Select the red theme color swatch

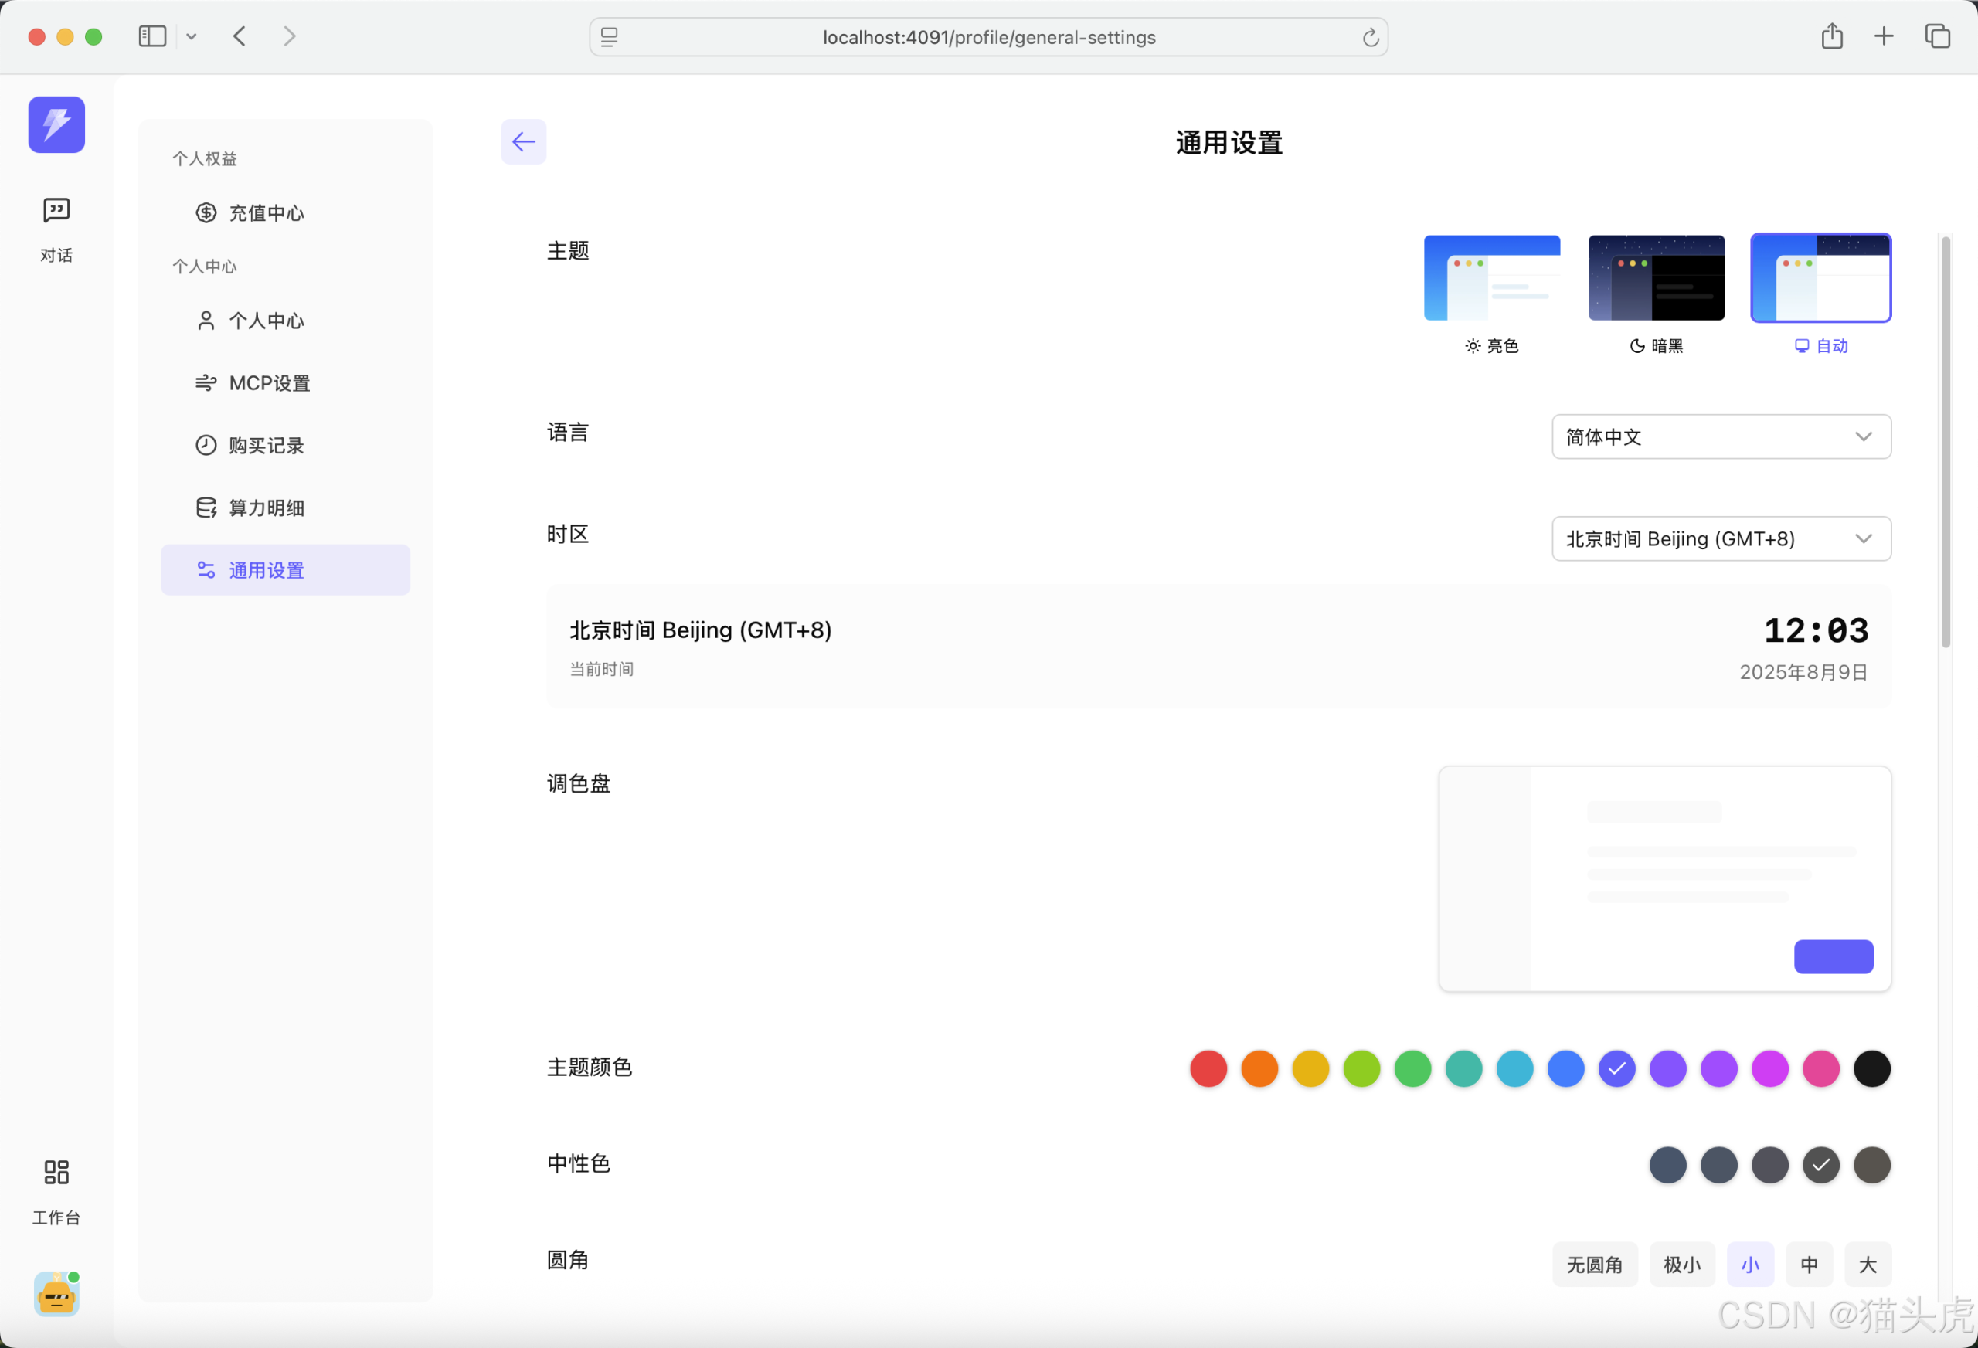tap(1208, 1069)
